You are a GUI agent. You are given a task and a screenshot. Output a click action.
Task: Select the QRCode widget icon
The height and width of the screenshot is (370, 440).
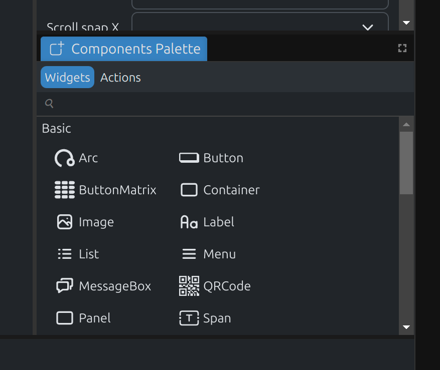coord(189,286)
